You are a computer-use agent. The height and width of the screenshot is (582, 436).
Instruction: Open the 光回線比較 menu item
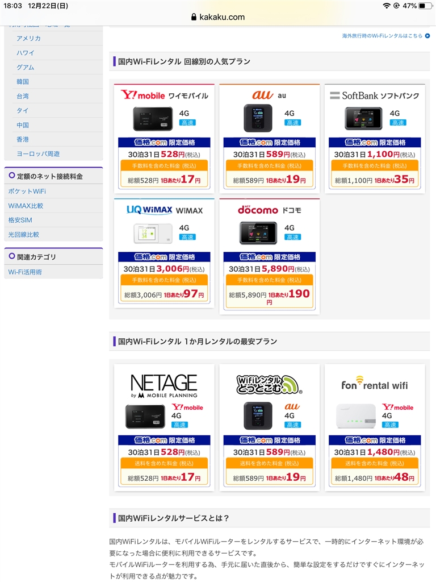23,235
